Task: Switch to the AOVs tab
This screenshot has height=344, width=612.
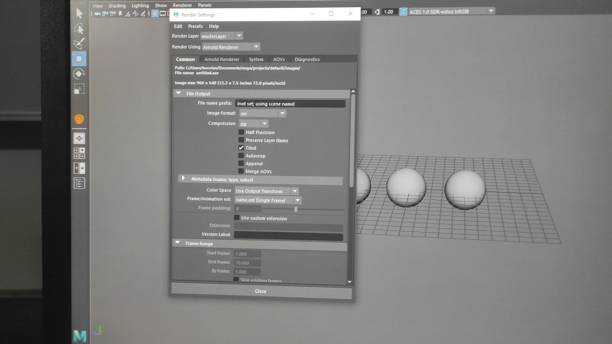Action: tap(279, 60)
